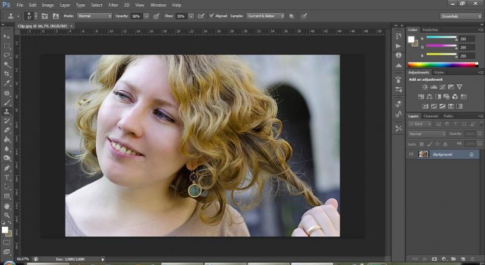Select the History Brush tool
This screenshot has height=265, width=485.
(7, 121)
